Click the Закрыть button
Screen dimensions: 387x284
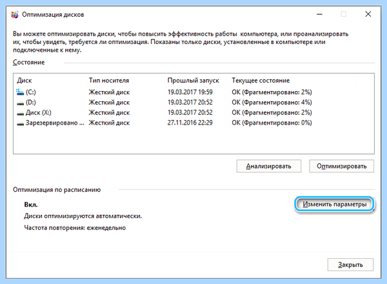(x=350, y=265)
